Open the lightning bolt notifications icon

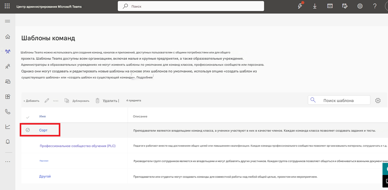(x=300, y=6)
